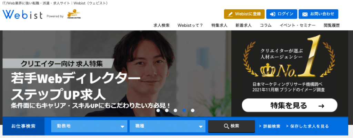Open 保存した求人を見る link
The height and width of the screenshot is (138, 353).
click(x=307, y=126)
